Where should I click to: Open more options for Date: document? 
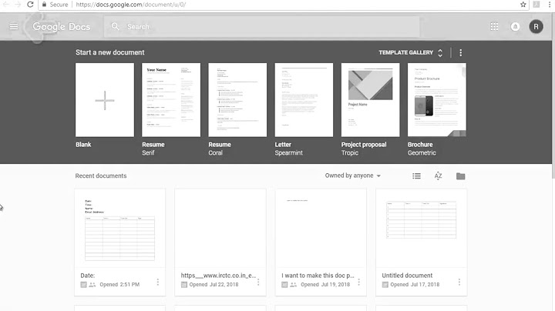click(x=158, y=282)
